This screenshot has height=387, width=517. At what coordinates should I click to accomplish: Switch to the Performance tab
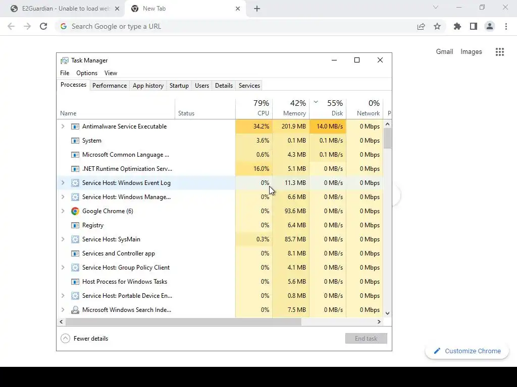[x=110, y=86]
